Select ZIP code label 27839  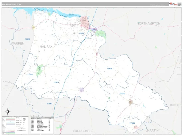click(x=110, y=68)
